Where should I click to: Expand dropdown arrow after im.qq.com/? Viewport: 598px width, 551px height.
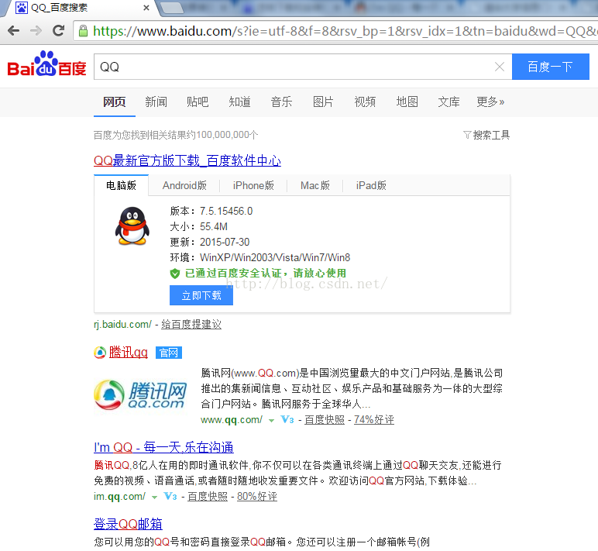coord(154,498)
